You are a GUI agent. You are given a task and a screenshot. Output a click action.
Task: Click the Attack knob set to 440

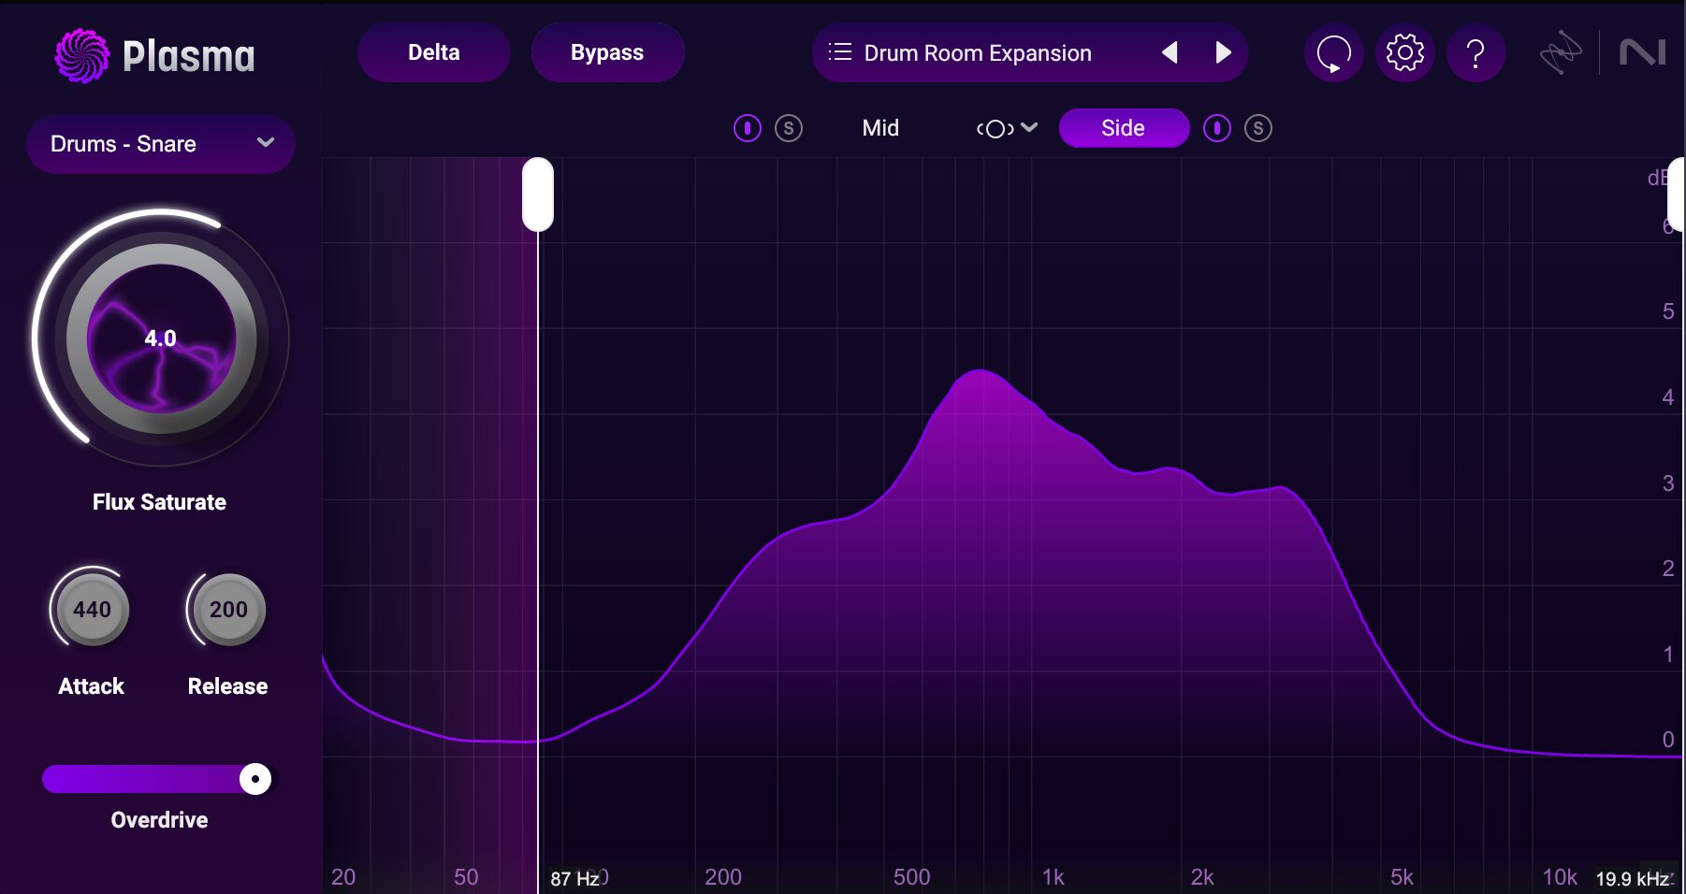coord(92,609)
